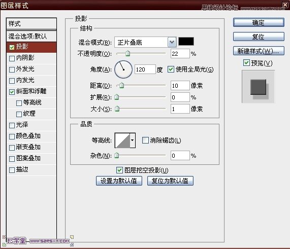Select the 光泽 row label
290x249 pixels.
click(22, 125)
